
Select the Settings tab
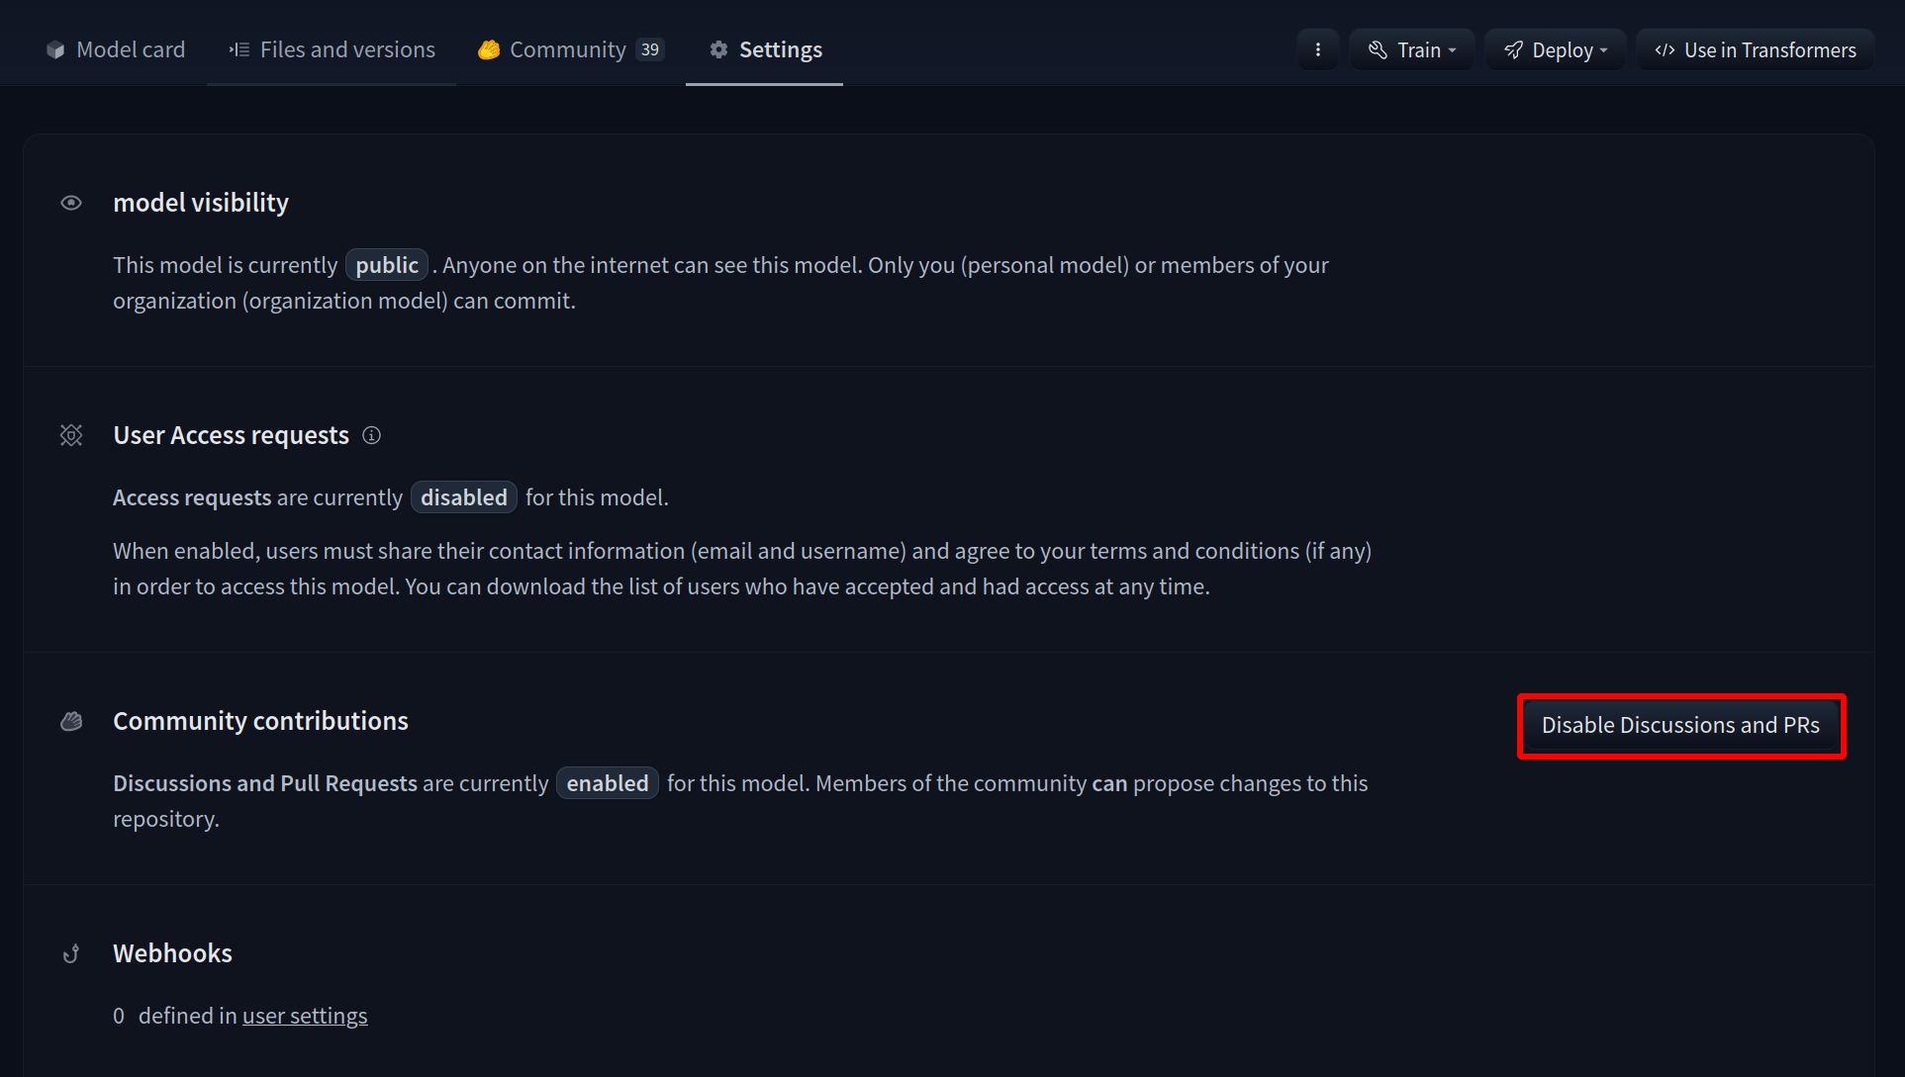coord(780,49)
